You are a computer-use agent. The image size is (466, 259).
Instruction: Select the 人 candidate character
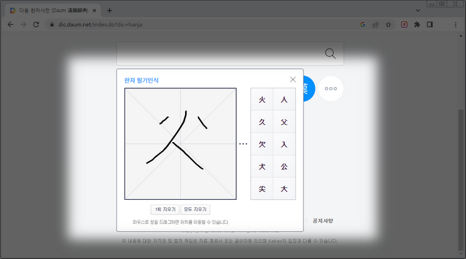click(x=284, y=100)
